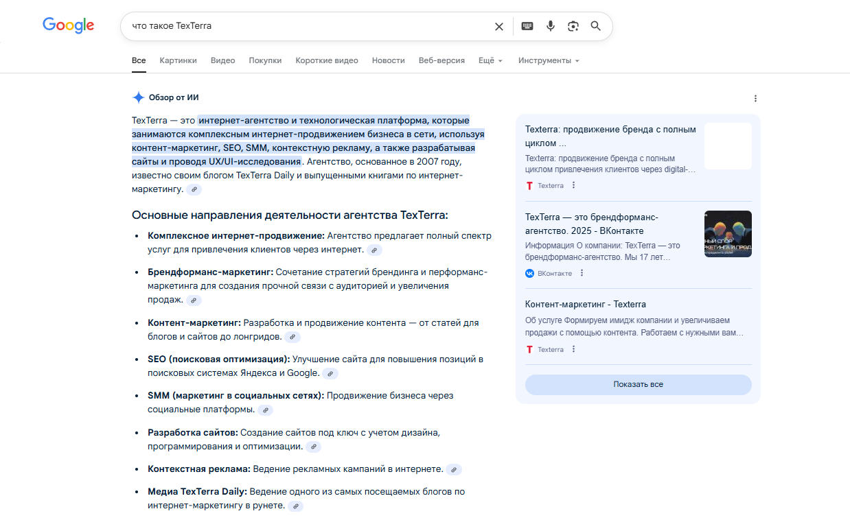The height and width of the screenshot is (520, 850).
Task: Open Контент-маркетинг - Texterra source link
Action: click(585, 304)
